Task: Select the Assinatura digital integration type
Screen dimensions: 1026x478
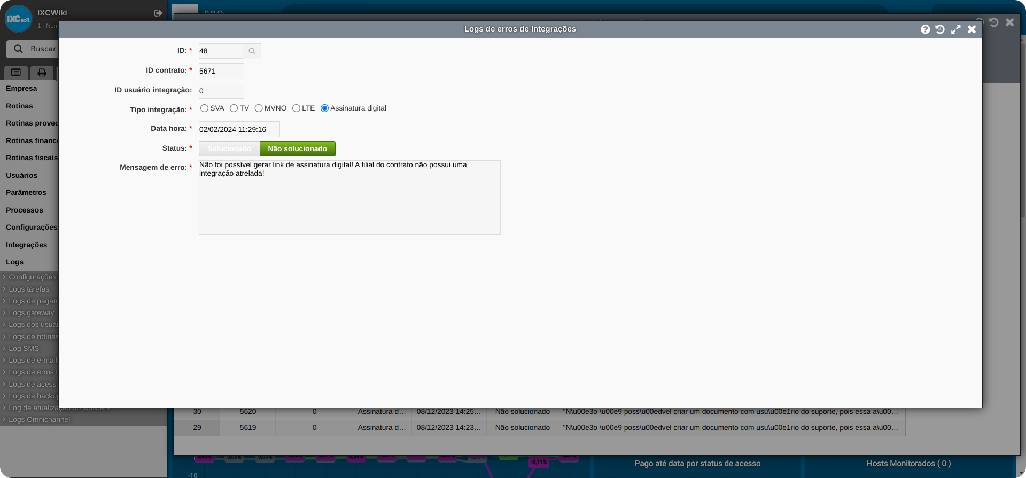Action: click(324, 108)
